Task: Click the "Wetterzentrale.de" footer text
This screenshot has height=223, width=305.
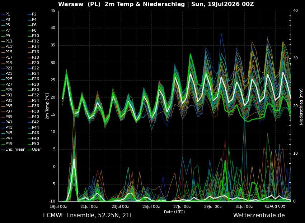Action: [x=259, y=215]
